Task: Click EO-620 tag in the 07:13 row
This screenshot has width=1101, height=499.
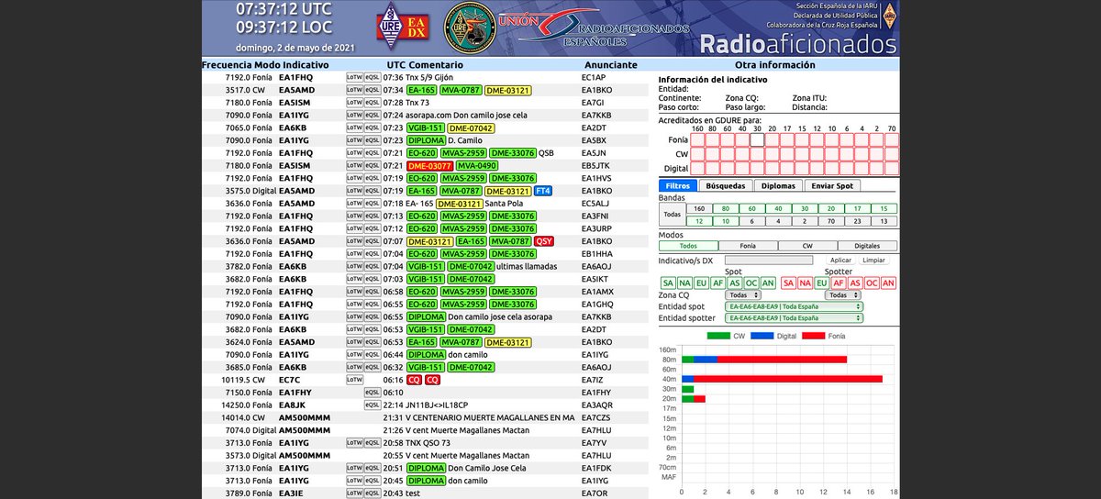Action: (x=422, y=216)
